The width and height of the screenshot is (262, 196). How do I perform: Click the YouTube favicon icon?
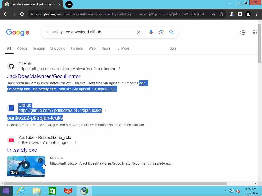click(11, 140)
